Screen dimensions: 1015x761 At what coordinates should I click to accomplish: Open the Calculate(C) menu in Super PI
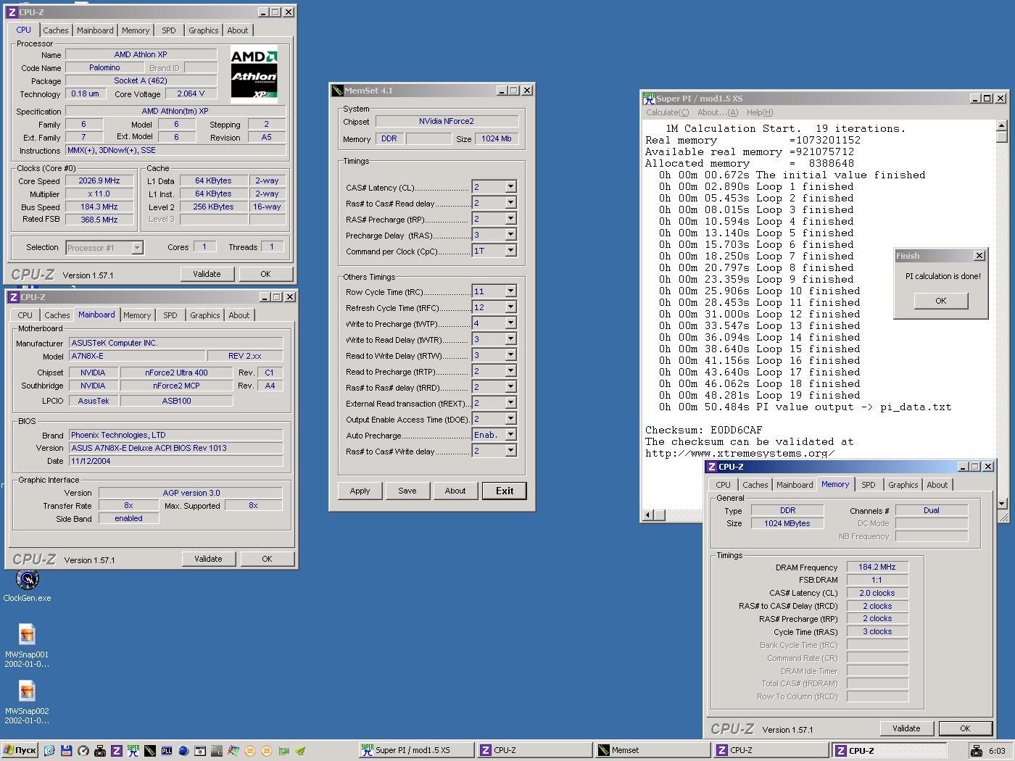pyautogui.click(x=667, y=112)
